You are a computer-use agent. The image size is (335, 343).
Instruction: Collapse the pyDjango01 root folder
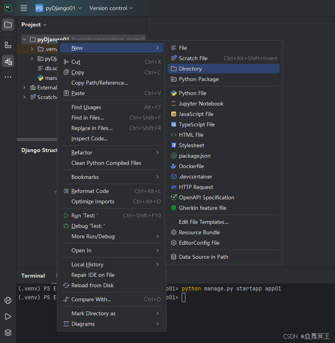[x=24, y=39]
